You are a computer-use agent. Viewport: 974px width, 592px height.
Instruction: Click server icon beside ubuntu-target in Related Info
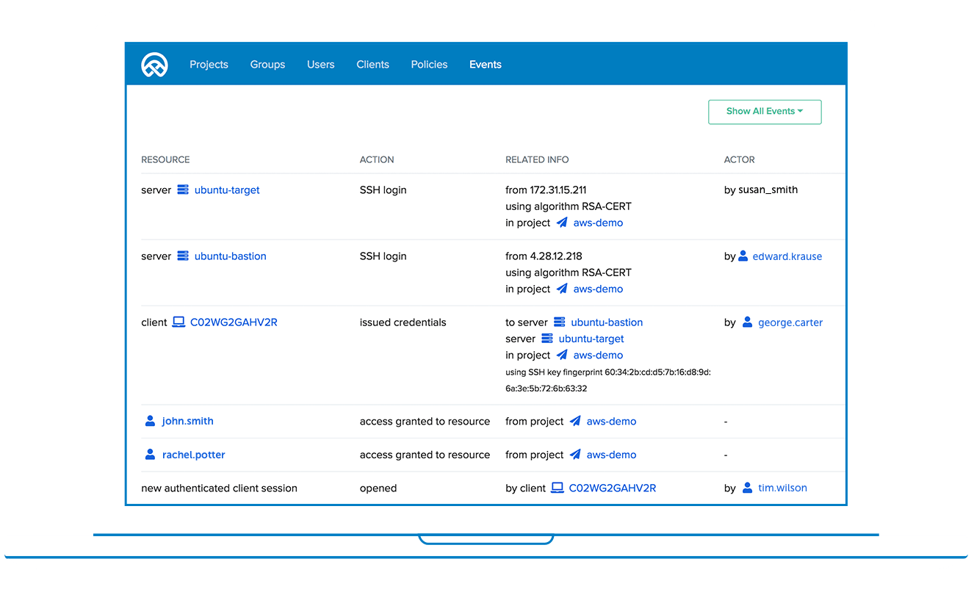click(x=547, y=339)
